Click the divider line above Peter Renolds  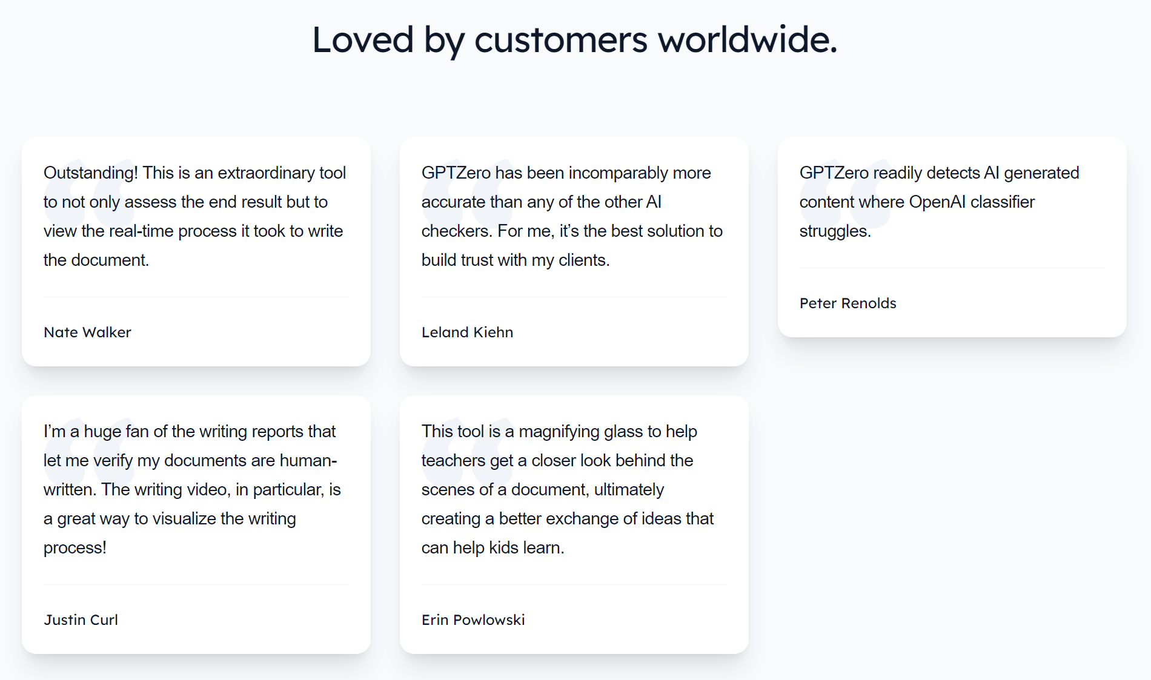click(952, 268)
